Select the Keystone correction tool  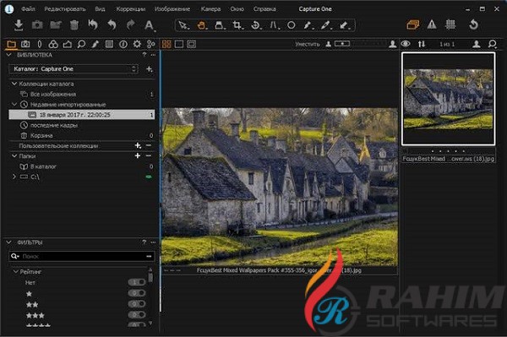(274, 25)
